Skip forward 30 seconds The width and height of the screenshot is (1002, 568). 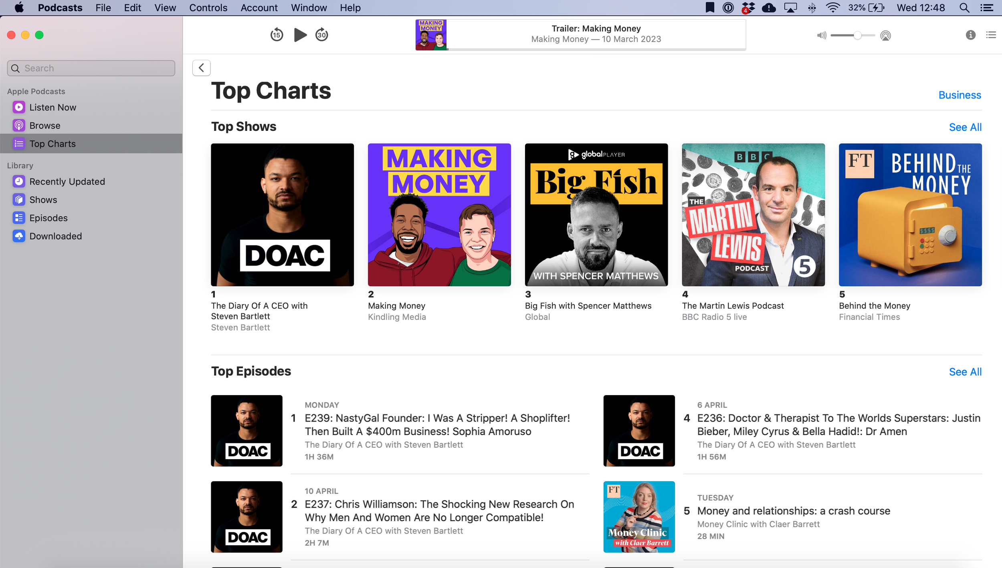coord(322,35)
